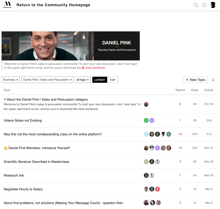Click last avatar on Introduce Yourself row
Viewport: 220px width, 209px height.
[x=169, y=148]
